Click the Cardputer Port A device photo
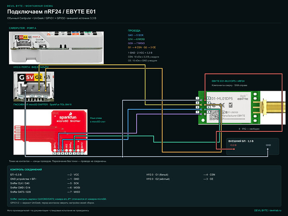The height and width of the screenshot is (216, 288). [56, 48]
